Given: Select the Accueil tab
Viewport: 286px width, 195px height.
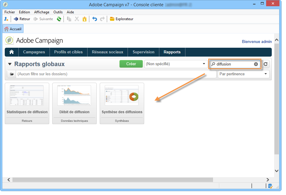Looking at the screenshot, I should coord(13,29).
